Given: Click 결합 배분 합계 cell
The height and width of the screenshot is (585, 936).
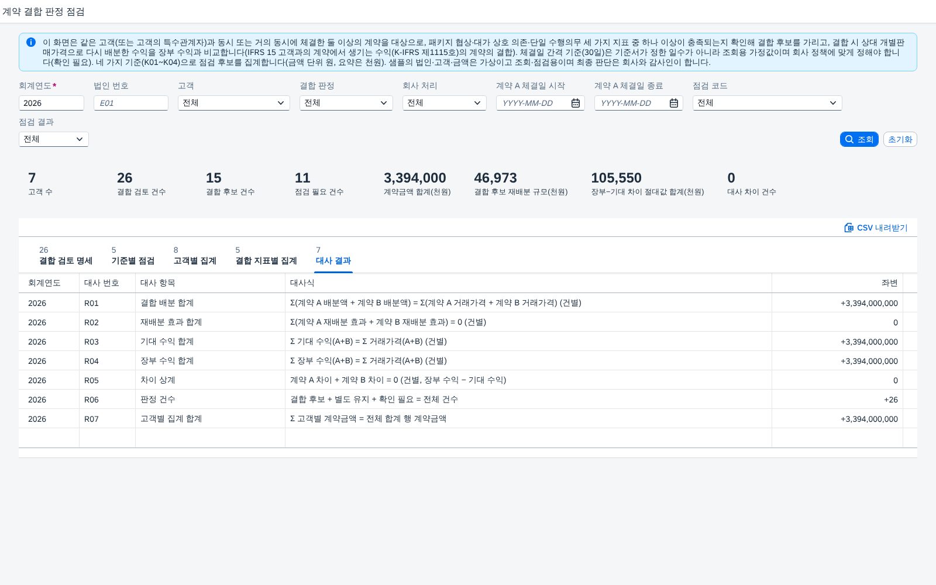Looking at the screenshot, I should pyautogui.click(x=210, y=303).
